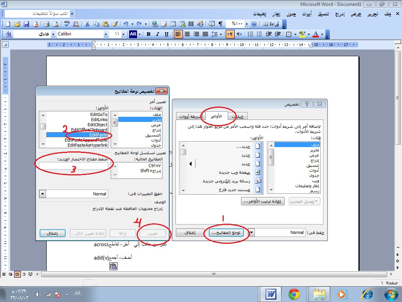The height and width of the screenshot is (302, 402).
Task: Click the Insert Table icon
Action: click(x=173, y=24)
